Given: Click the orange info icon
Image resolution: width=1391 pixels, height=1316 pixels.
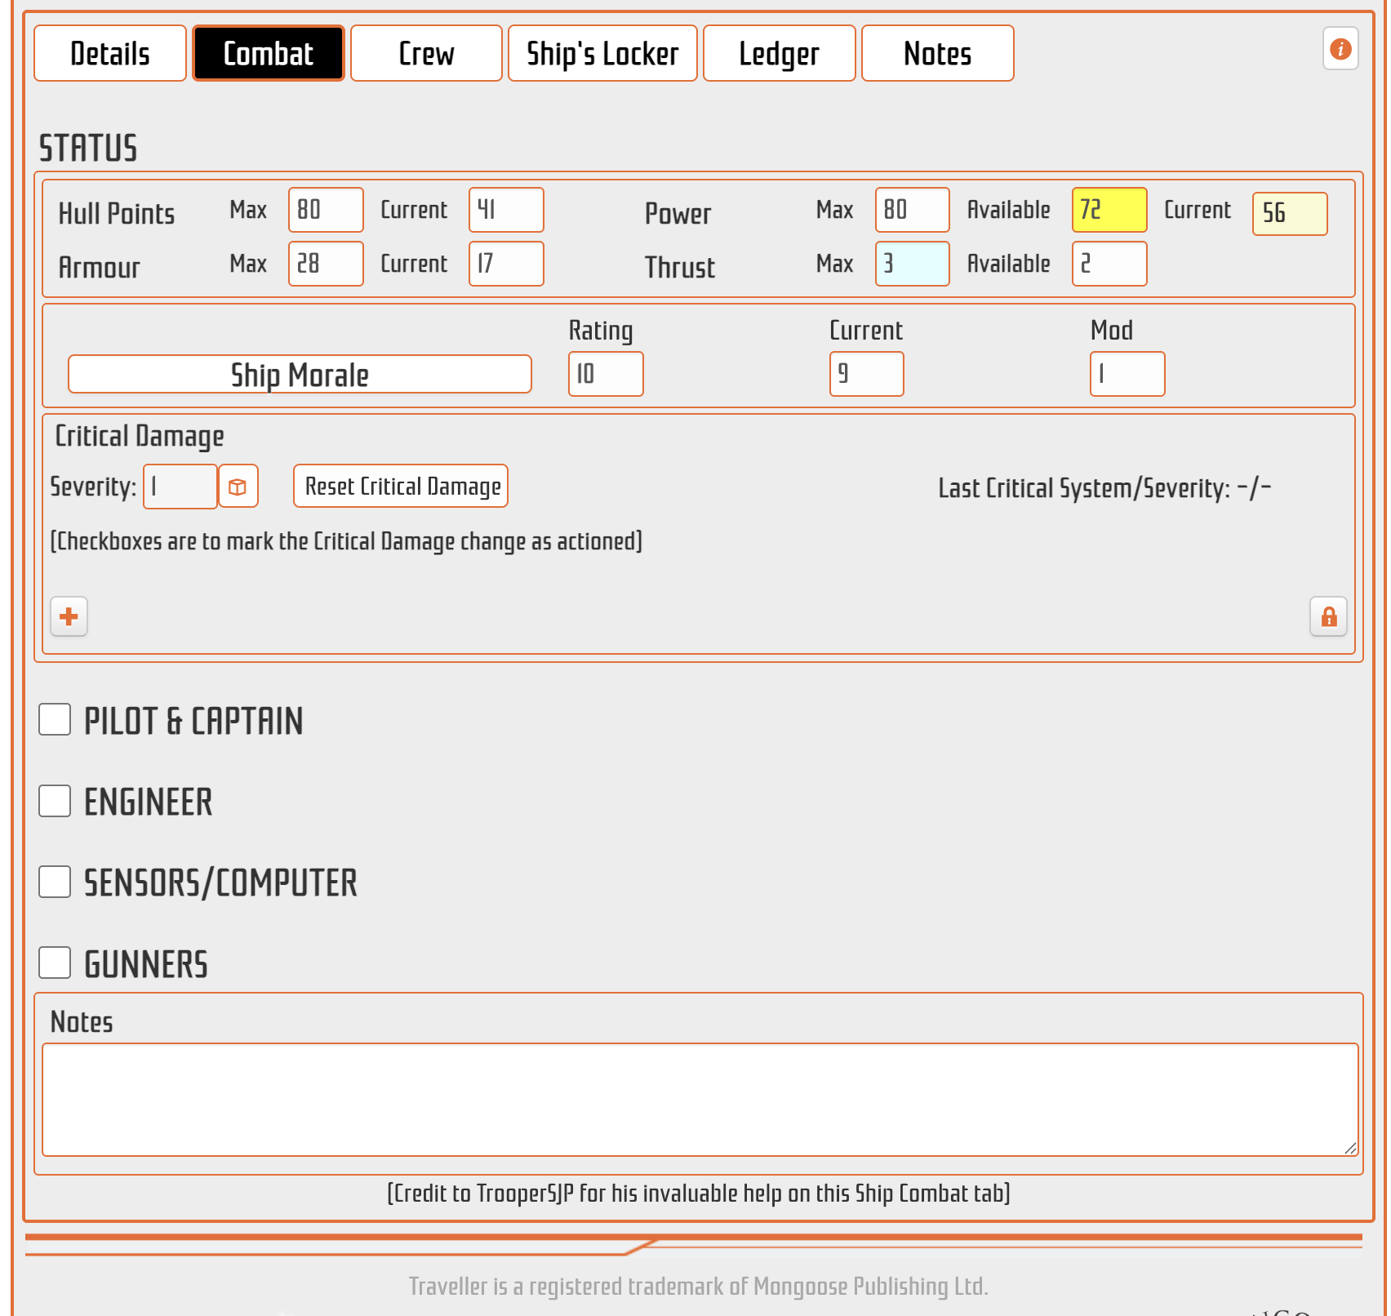Looking at the screenshot, I should (x=1340, y=49).
